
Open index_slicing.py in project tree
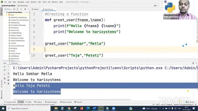pos(16,35)
